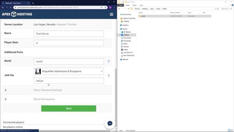Click the Name field containing Test Server
Screen dimensions: 234x132
coord(69,34)
